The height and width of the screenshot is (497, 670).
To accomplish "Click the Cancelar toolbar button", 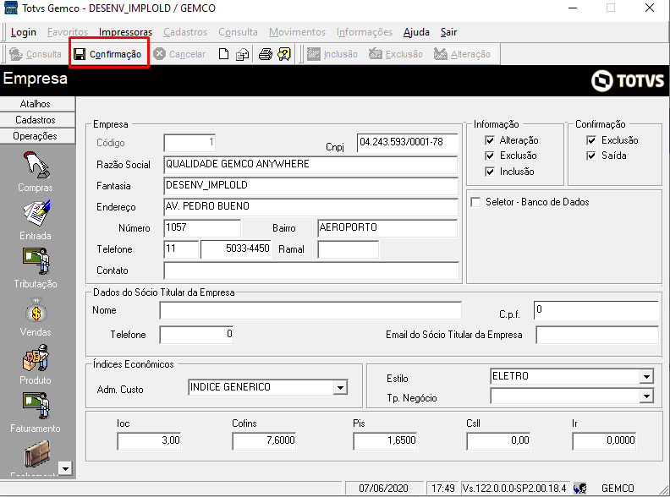I will [179, 54].
